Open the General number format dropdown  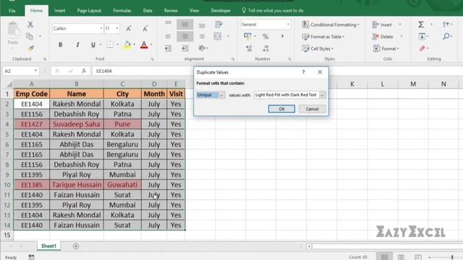(x=288, y=25)
